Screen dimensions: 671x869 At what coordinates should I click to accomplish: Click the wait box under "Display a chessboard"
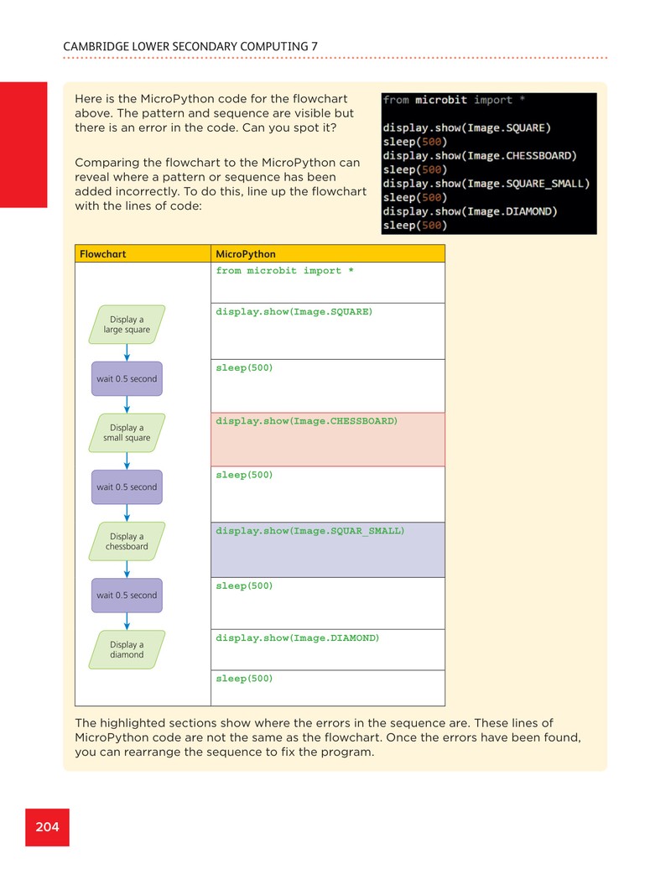(x=127, y=596)
